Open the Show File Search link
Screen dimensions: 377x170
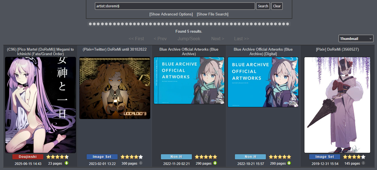[213, 14]
